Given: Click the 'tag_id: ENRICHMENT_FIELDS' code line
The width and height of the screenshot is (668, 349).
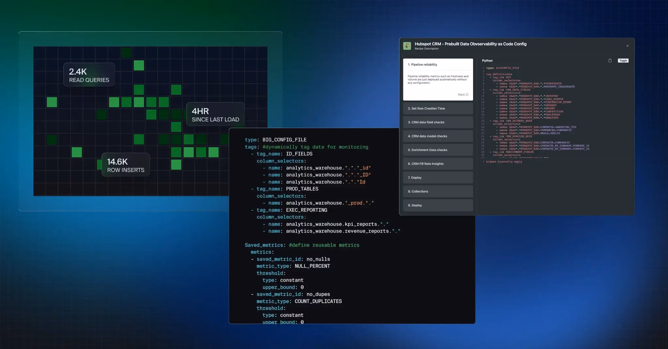Looking at the screenshot, I should (511, 152).
